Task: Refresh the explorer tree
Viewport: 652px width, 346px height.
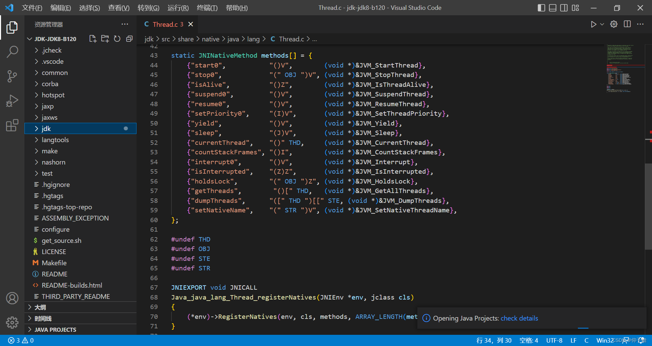Action: coord(117,39)
